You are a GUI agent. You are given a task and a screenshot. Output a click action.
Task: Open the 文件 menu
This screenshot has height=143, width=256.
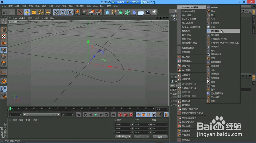[4, 6]
